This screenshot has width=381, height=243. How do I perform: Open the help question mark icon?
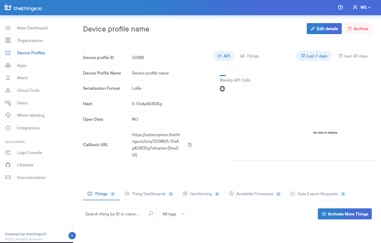[340, 7]
